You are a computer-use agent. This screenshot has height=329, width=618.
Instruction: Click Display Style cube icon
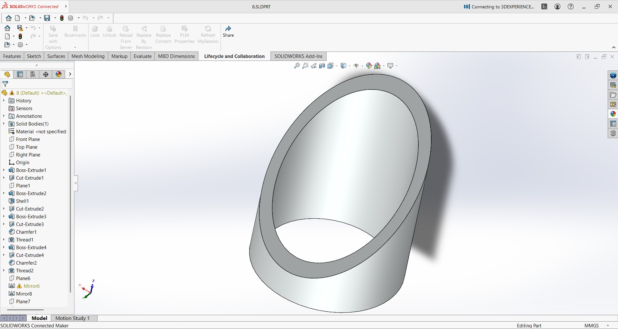point(344,66)
